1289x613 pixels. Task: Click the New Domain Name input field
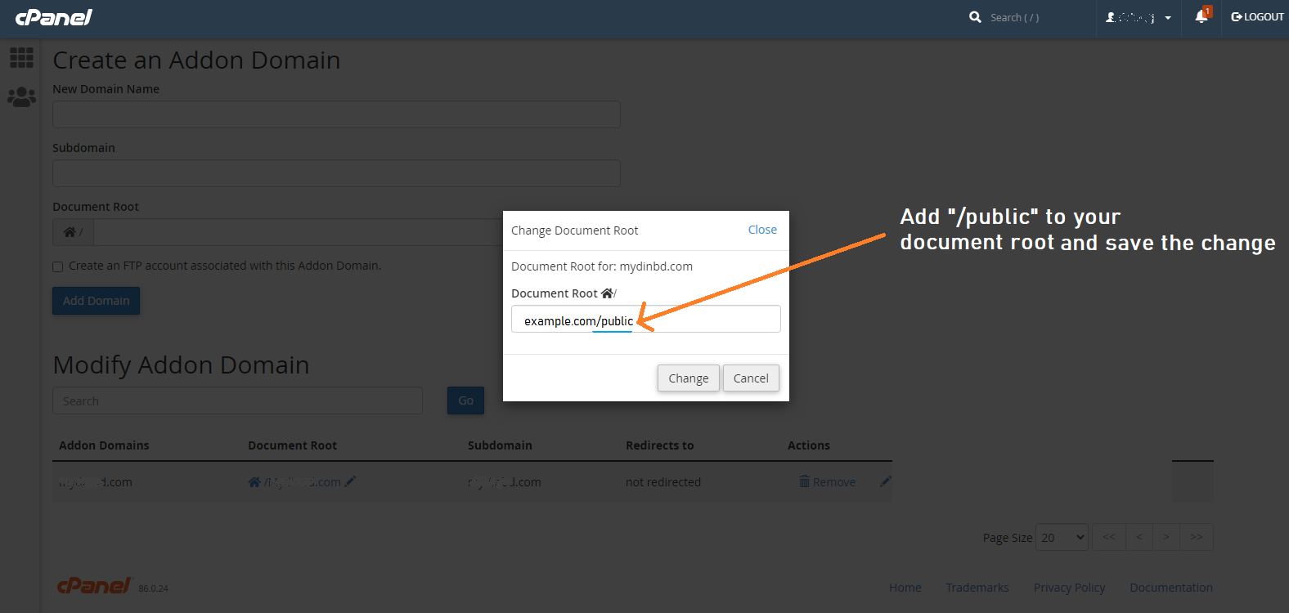click(336, 114)
